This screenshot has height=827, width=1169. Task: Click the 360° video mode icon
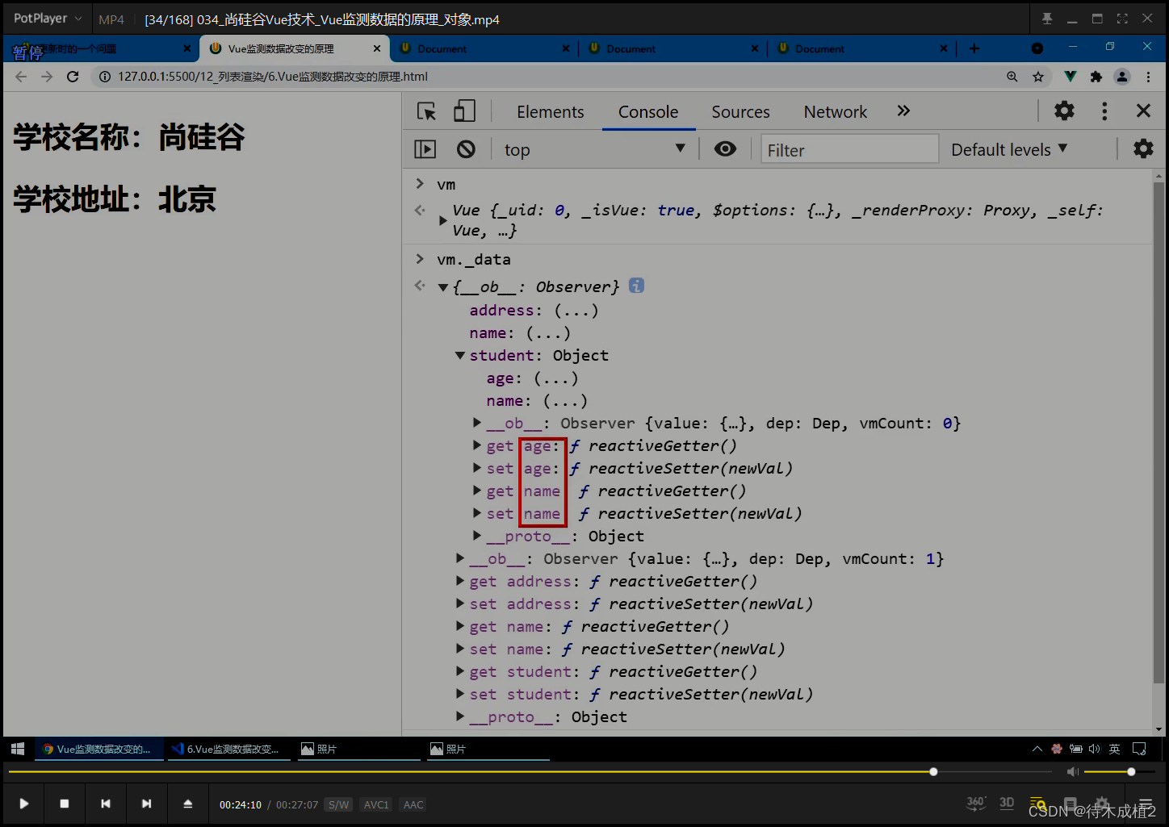pos(975,803)
